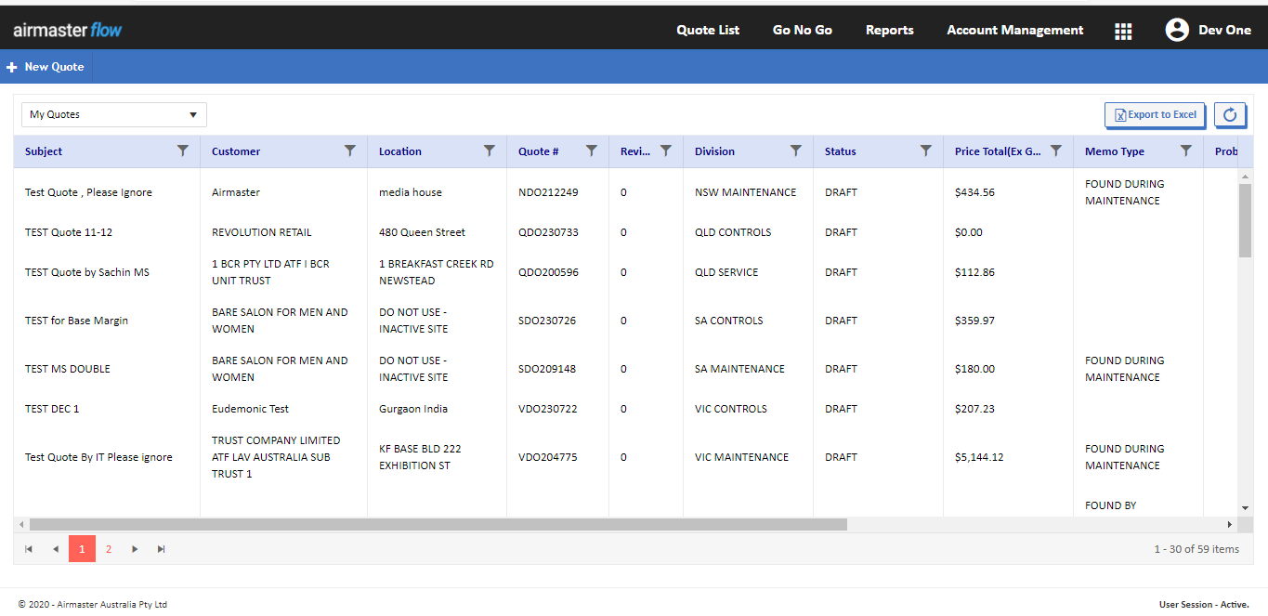
Task: Click the Dev One user avatar icon
Action: click(1177, 30)
